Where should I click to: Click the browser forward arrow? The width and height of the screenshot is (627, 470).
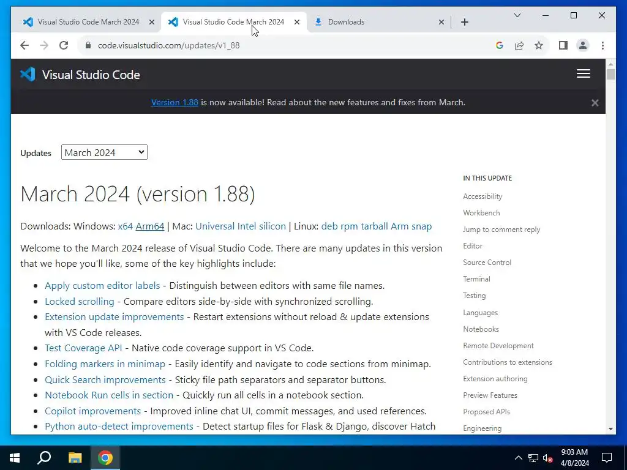pos(44,45)
